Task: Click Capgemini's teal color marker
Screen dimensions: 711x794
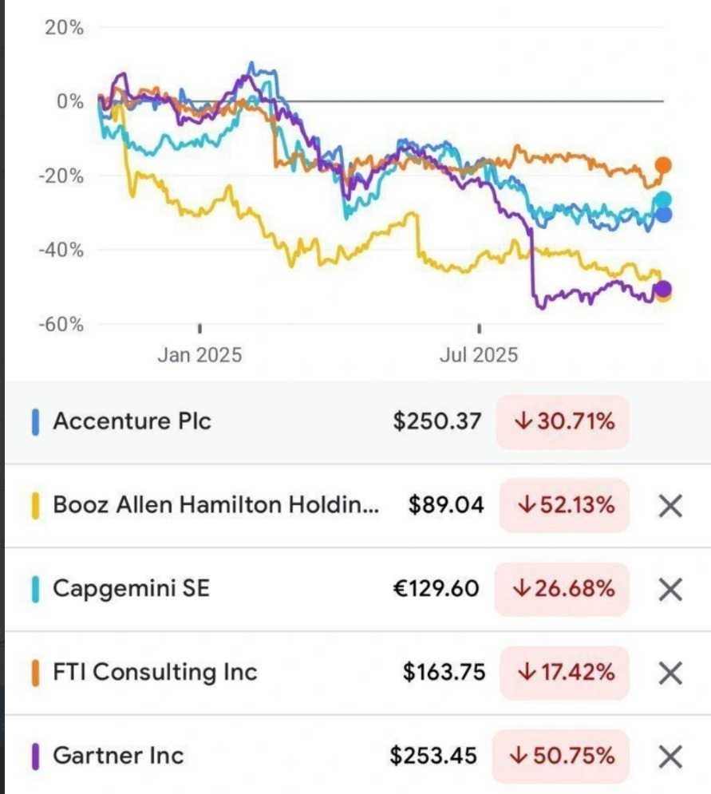Action: point(35,589)
